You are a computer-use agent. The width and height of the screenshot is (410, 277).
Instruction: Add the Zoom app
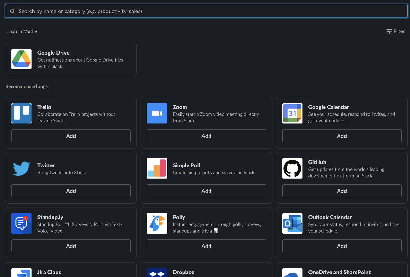click(206, 136)
